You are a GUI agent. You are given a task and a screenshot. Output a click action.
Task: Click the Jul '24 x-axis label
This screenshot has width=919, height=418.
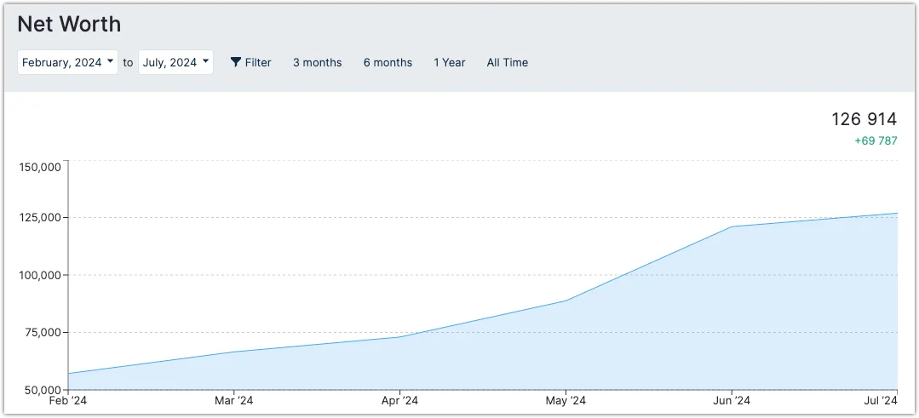[880, 400]
